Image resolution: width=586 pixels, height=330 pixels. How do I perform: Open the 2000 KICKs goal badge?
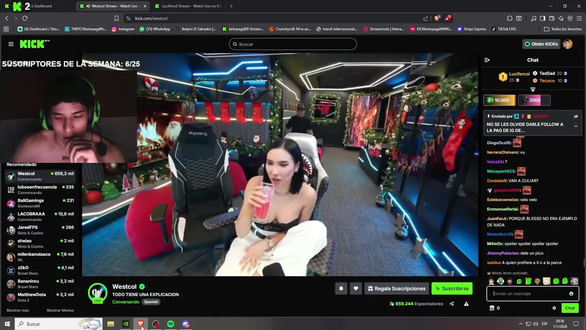coord(534,100)
